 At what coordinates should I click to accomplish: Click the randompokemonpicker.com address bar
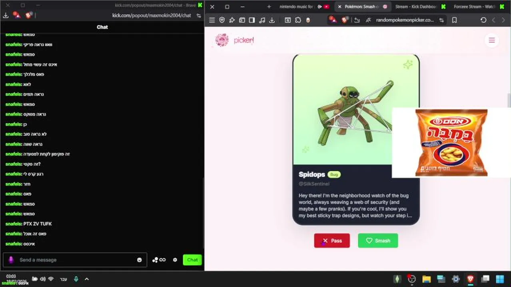tap(405, 20)
